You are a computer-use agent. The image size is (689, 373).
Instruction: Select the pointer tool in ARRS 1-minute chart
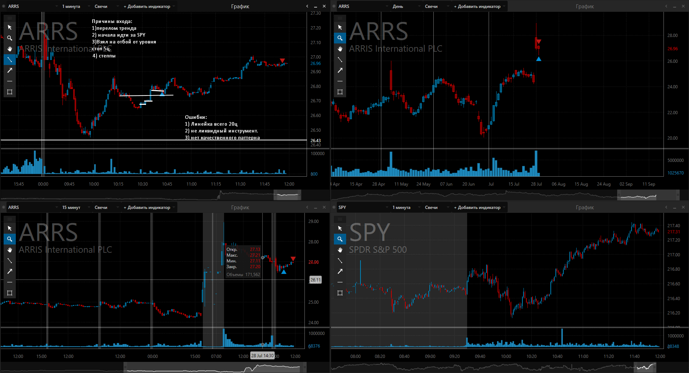pyautogui.click(x=10, y=27)
